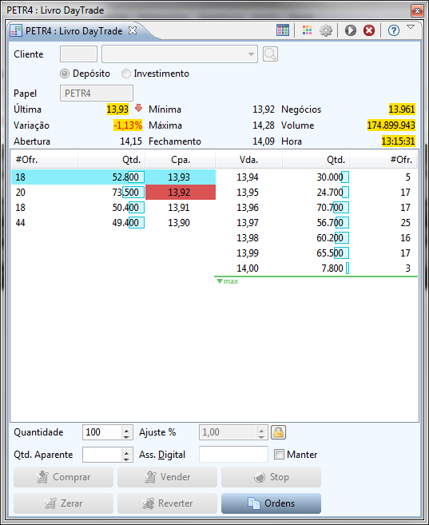Select the sell price 13,94 cell
Screen dimensions: 429x525
click(x=248, y=177)
